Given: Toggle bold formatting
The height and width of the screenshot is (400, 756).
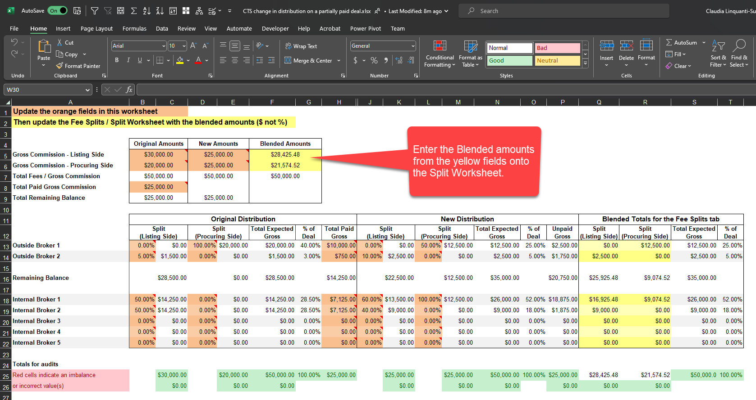Looking at the screenshot, I should tap(117, 60).
